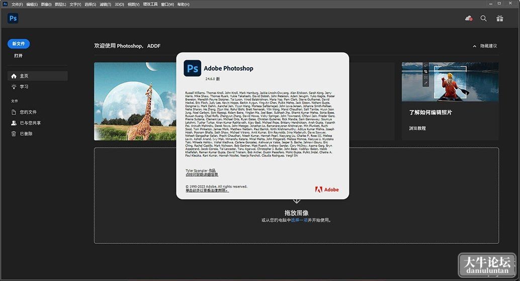520x281 pixels.
Task: Open the 增效工具 menu
Action: [150, 5]
